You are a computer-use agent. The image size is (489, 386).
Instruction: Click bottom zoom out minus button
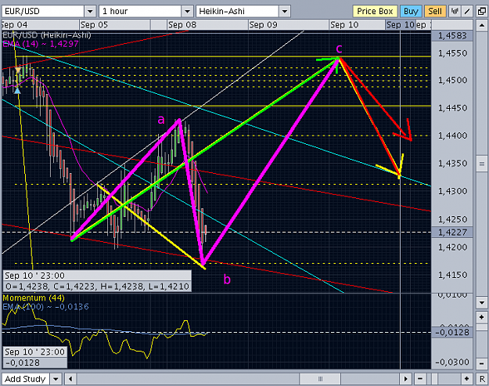(x=420, y=379)
